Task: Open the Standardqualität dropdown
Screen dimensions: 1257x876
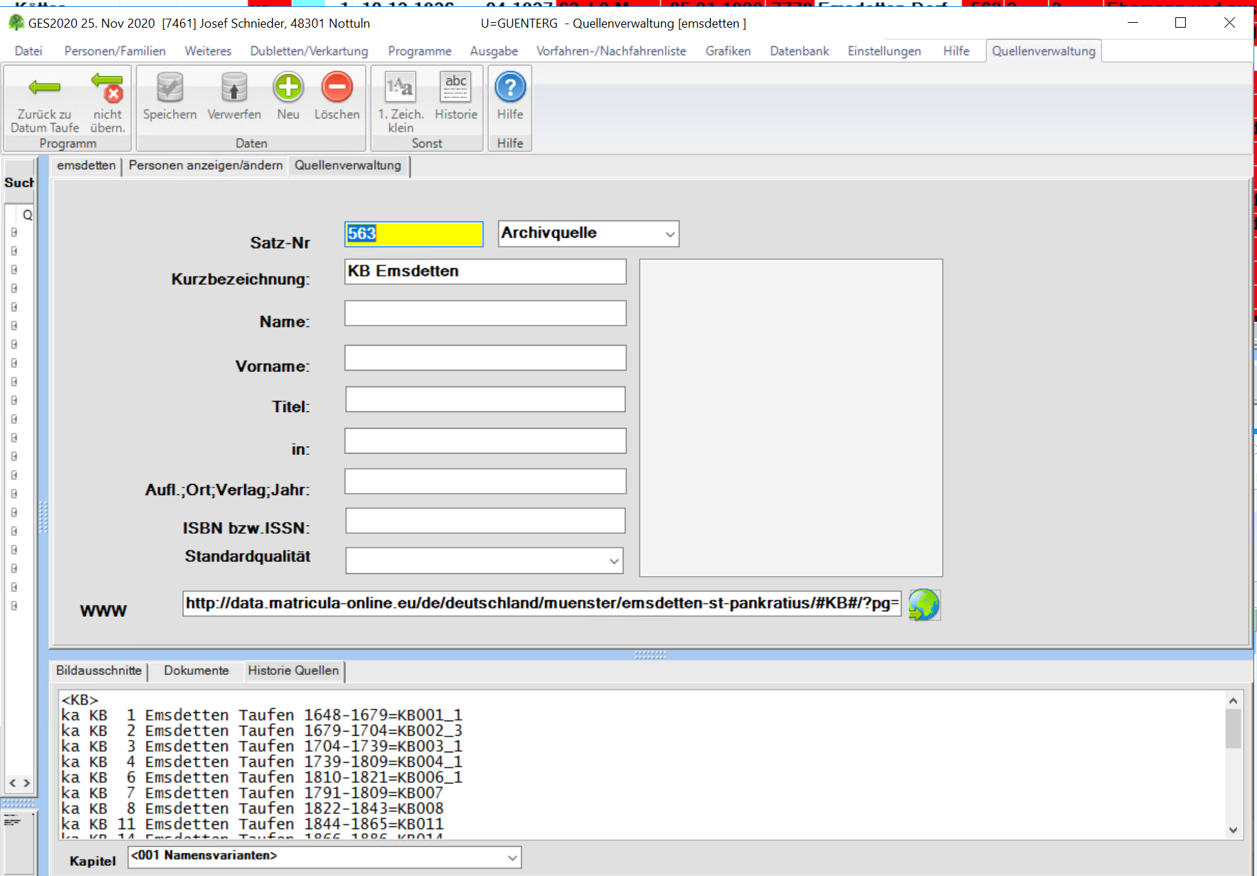Action: (614, 561)
